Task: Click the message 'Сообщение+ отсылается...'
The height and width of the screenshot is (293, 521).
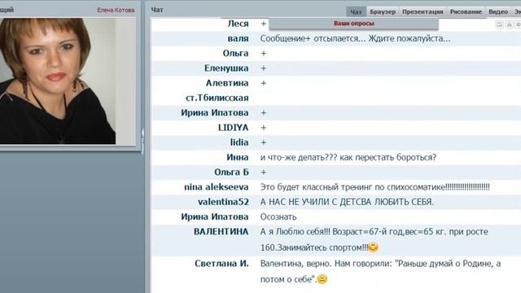Action: [355, 38]
